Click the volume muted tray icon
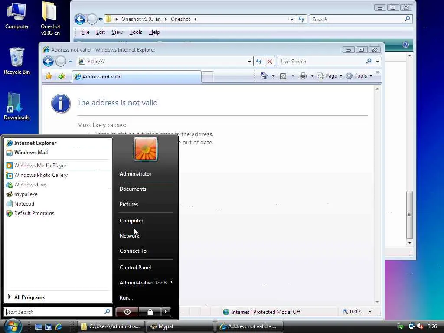The height and width of the screenshot is (333, 444). pos(420,326)
